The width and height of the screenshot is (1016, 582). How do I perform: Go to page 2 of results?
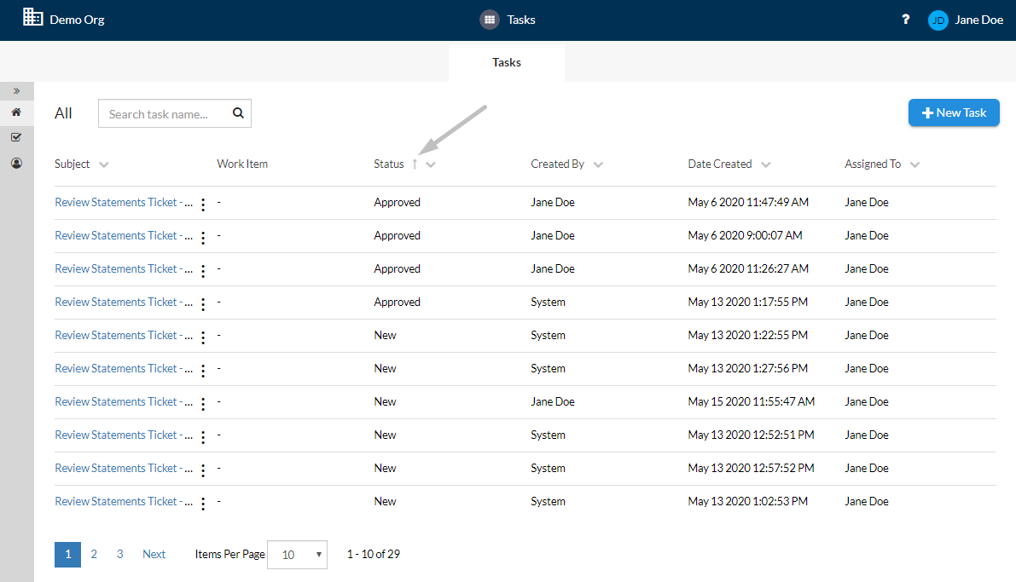(94, 554)
